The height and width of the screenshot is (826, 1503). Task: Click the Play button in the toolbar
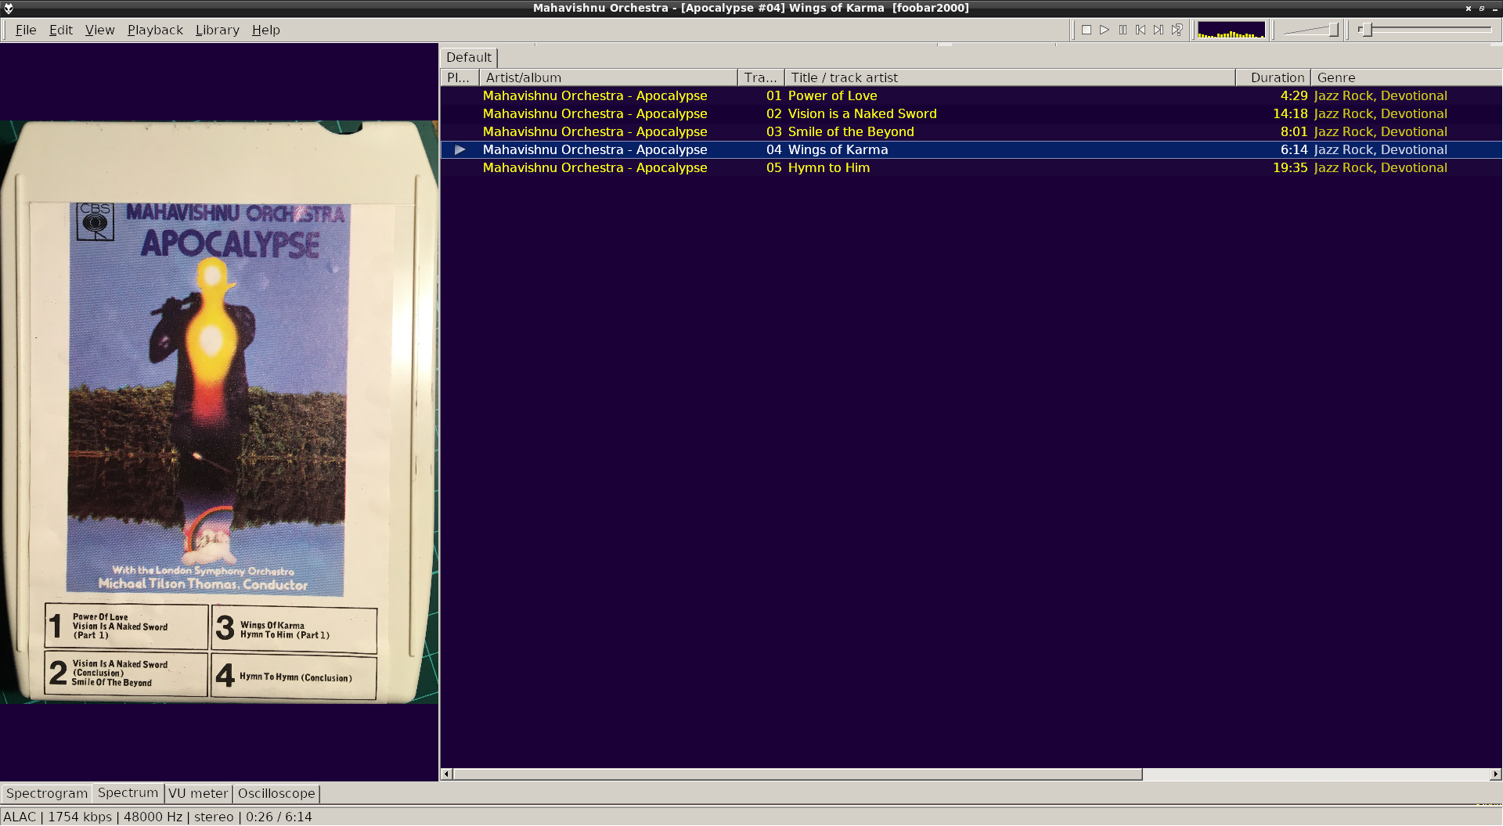[1105, 30]
